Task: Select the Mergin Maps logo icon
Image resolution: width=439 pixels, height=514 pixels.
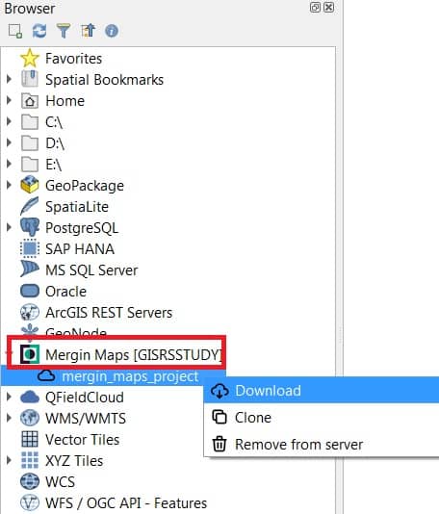Action: [x=30, y=354]
